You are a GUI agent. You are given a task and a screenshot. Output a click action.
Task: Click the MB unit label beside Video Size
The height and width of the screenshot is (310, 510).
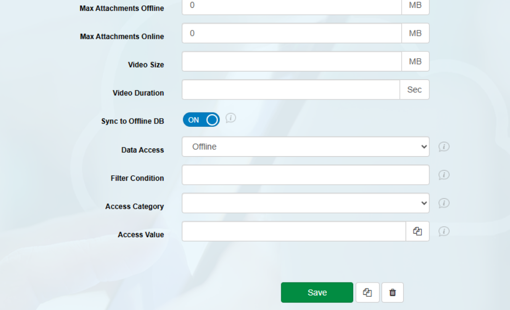[415, 62]
